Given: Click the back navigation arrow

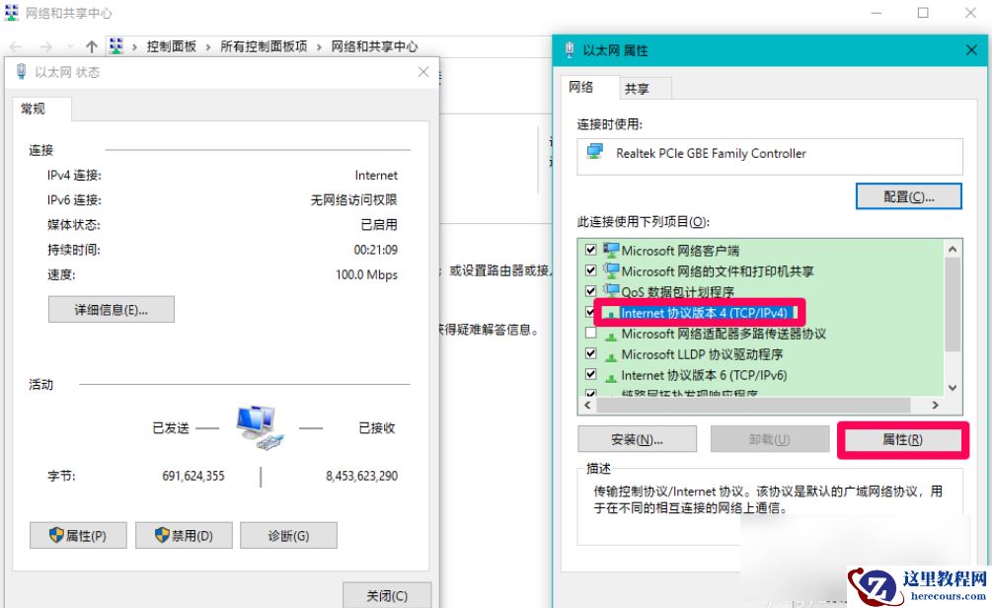Looking at the screenshot, I should [x=15, y=45].
